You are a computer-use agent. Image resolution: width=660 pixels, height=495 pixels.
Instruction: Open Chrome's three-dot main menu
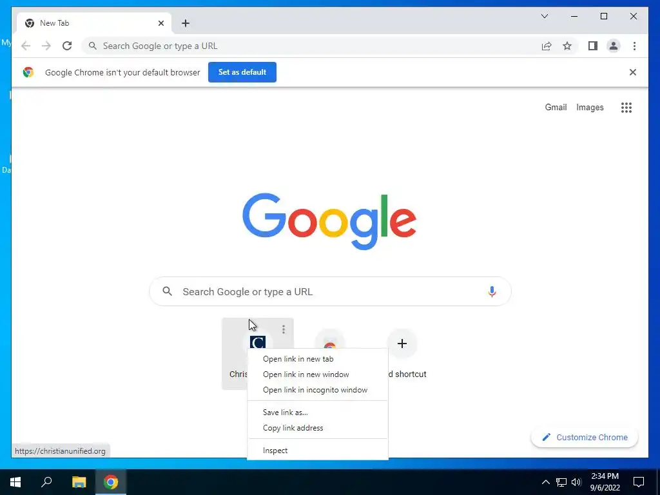coord(634,46)
